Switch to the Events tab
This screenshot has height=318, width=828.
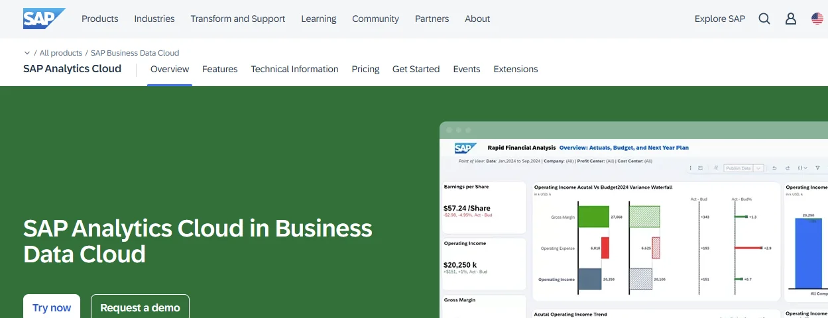467,69
